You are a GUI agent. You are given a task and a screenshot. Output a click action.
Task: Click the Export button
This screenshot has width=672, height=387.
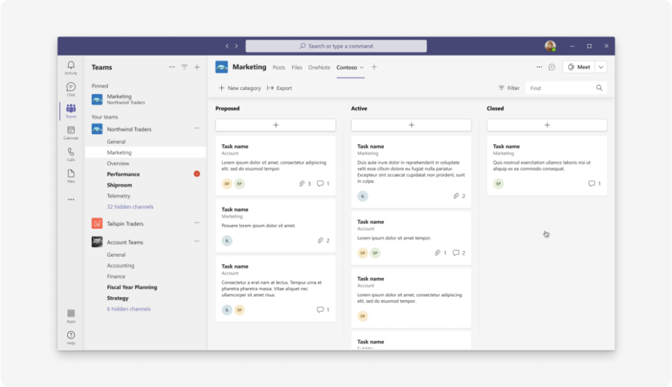[280, 88]
